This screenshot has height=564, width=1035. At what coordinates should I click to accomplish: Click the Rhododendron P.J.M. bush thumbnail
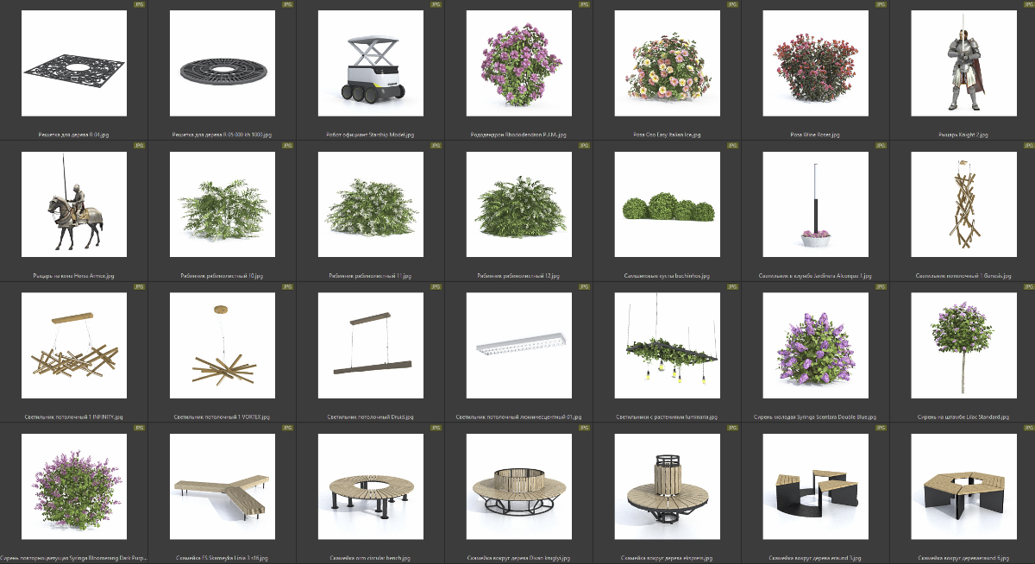[518, 64]
